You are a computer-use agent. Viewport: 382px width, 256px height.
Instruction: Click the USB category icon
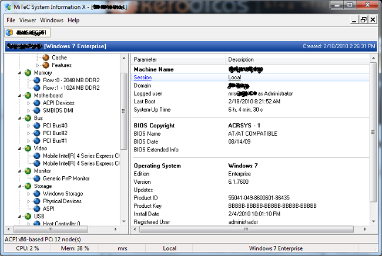click(28, 216)
